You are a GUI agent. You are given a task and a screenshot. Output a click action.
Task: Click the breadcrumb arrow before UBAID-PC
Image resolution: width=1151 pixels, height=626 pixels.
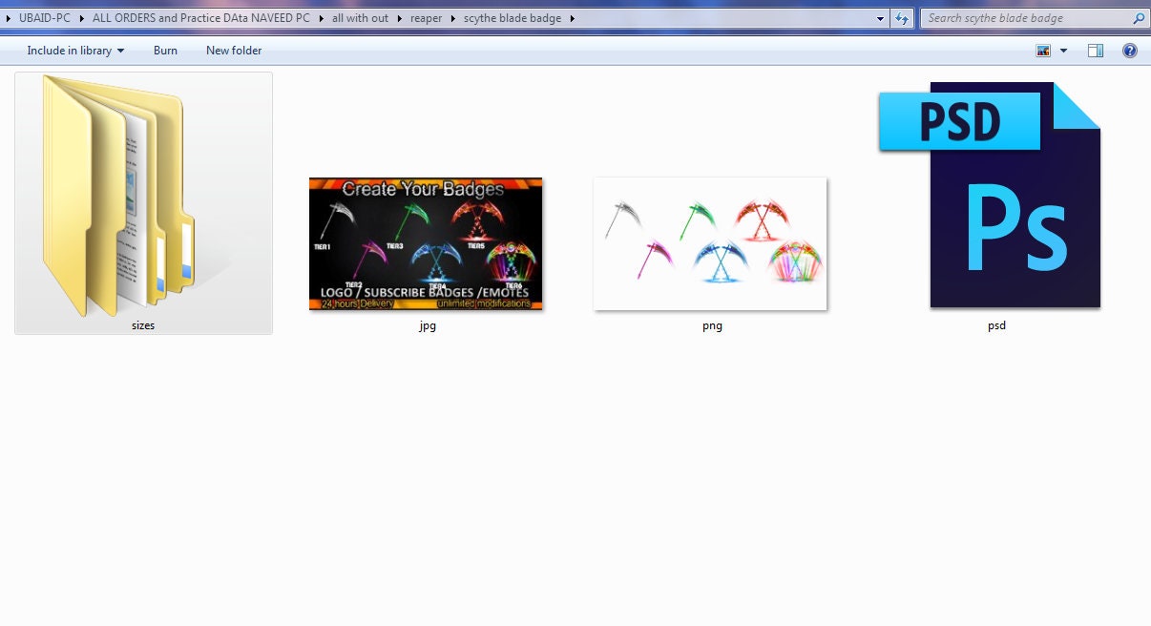[x=10, y=18]
